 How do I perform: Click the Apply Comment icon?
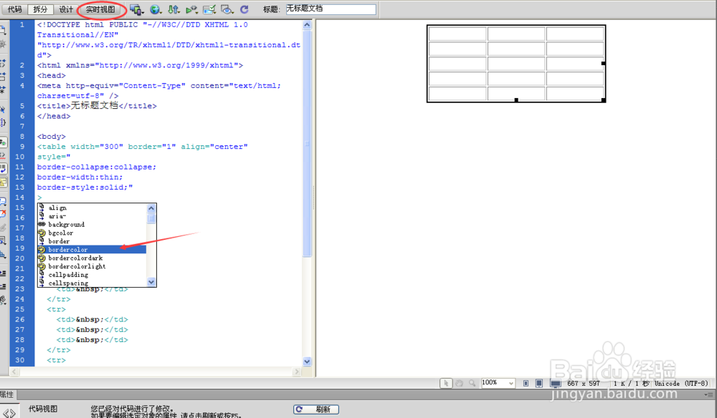tap(3, 201)
